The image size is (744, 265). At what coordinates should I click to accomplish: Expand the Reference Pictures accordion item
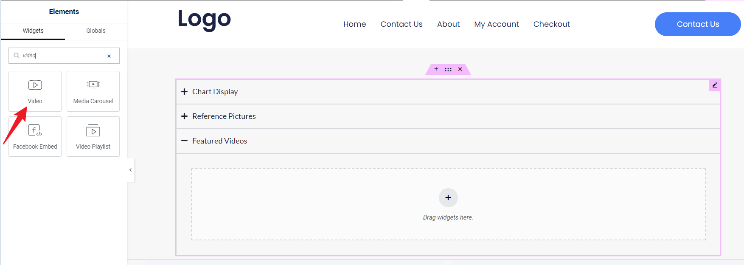tap(224, 116)
